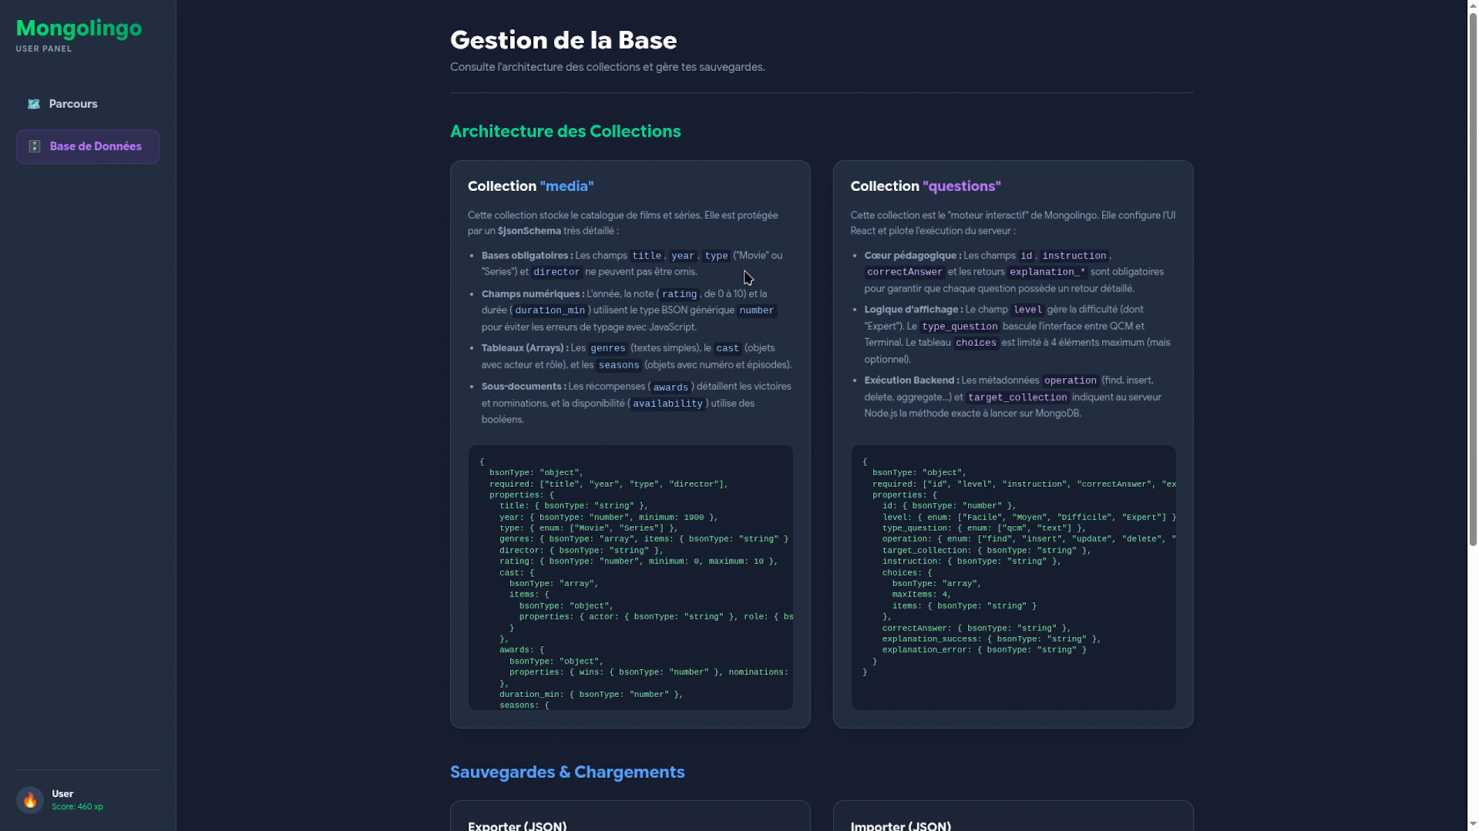The width and height of the screenshot is (1479, 831).
Task: Click the "rating" code tag
Action: (679, 294)
